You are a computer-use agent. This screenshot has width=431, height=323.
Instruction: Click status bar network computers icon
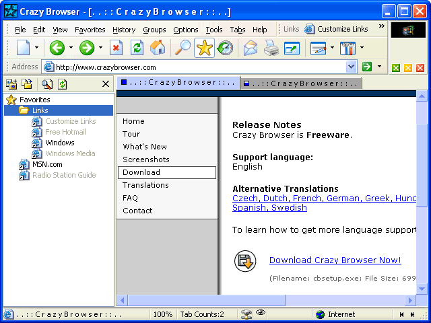click(246, 314)
